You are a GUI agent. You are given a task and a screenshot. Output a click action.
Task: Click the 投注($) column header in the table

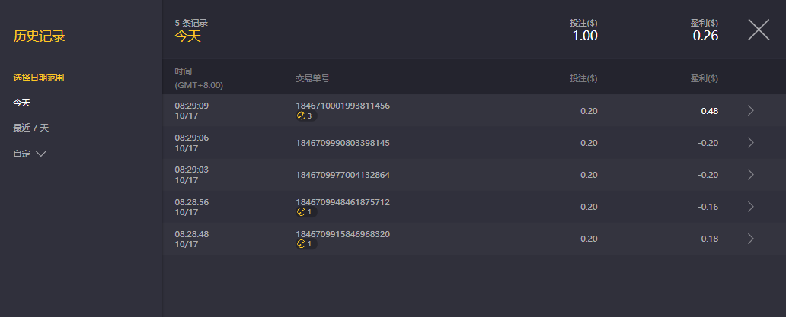(x=583, y=78)
